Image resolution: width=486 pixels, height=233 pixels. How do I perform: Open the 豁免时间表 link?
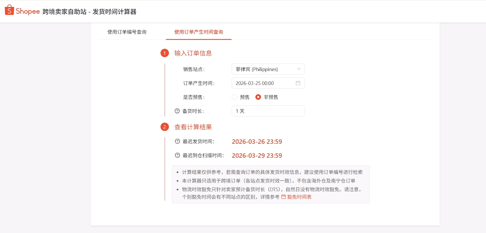point(299,197)
